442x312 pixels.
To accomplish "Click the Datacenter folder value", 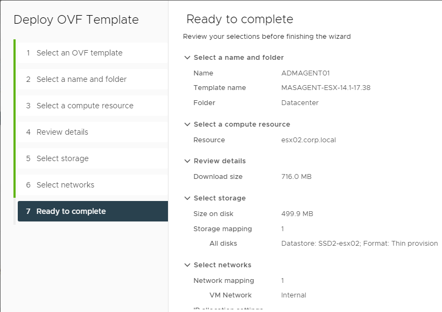I will coord(300,103).
